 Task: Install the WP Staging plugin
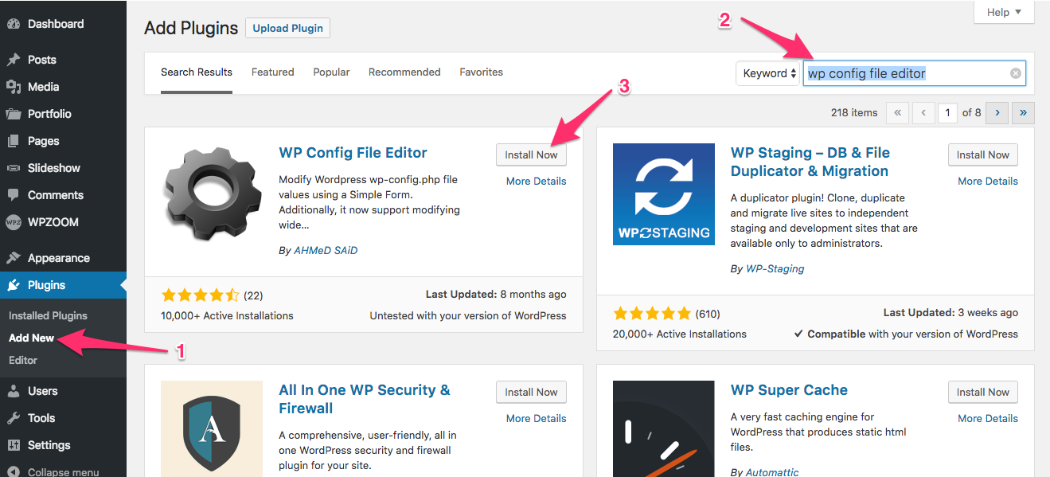coord(983,154)
